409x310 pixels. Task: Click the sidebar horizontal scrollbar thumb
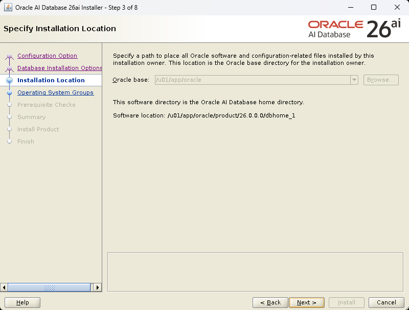tap(49, 288)
